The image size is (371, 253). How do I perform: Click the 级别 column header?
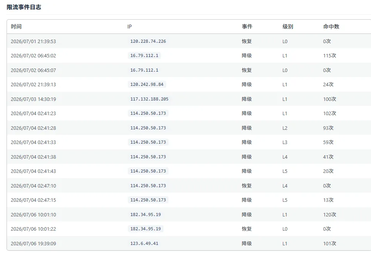coord(288,27)
